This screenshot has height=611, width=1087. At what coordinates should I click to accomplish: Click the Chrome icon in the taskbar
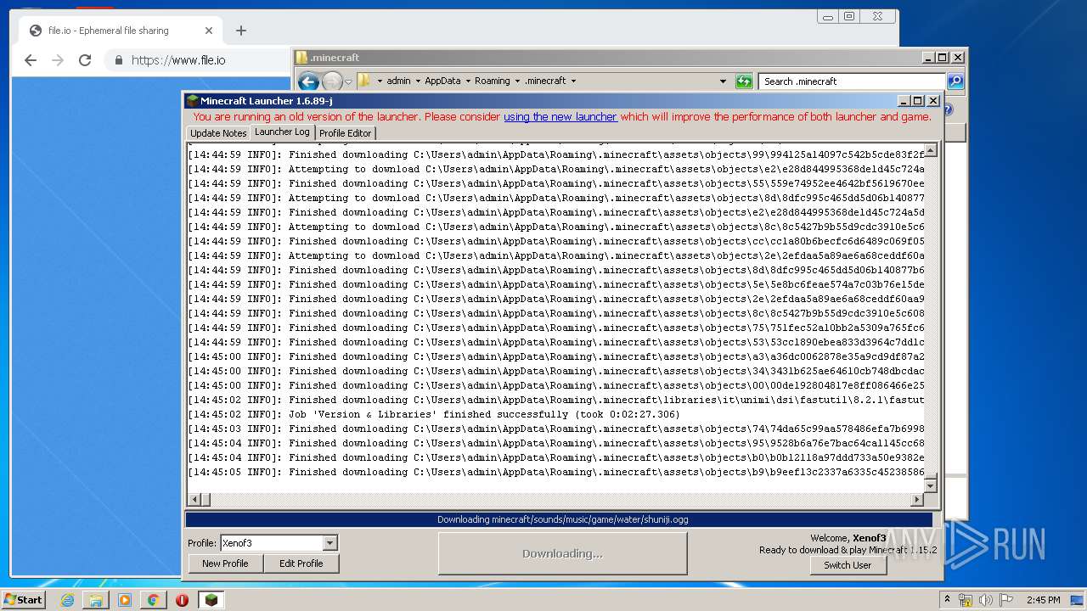pyautogui.click(x=154, y=600)
